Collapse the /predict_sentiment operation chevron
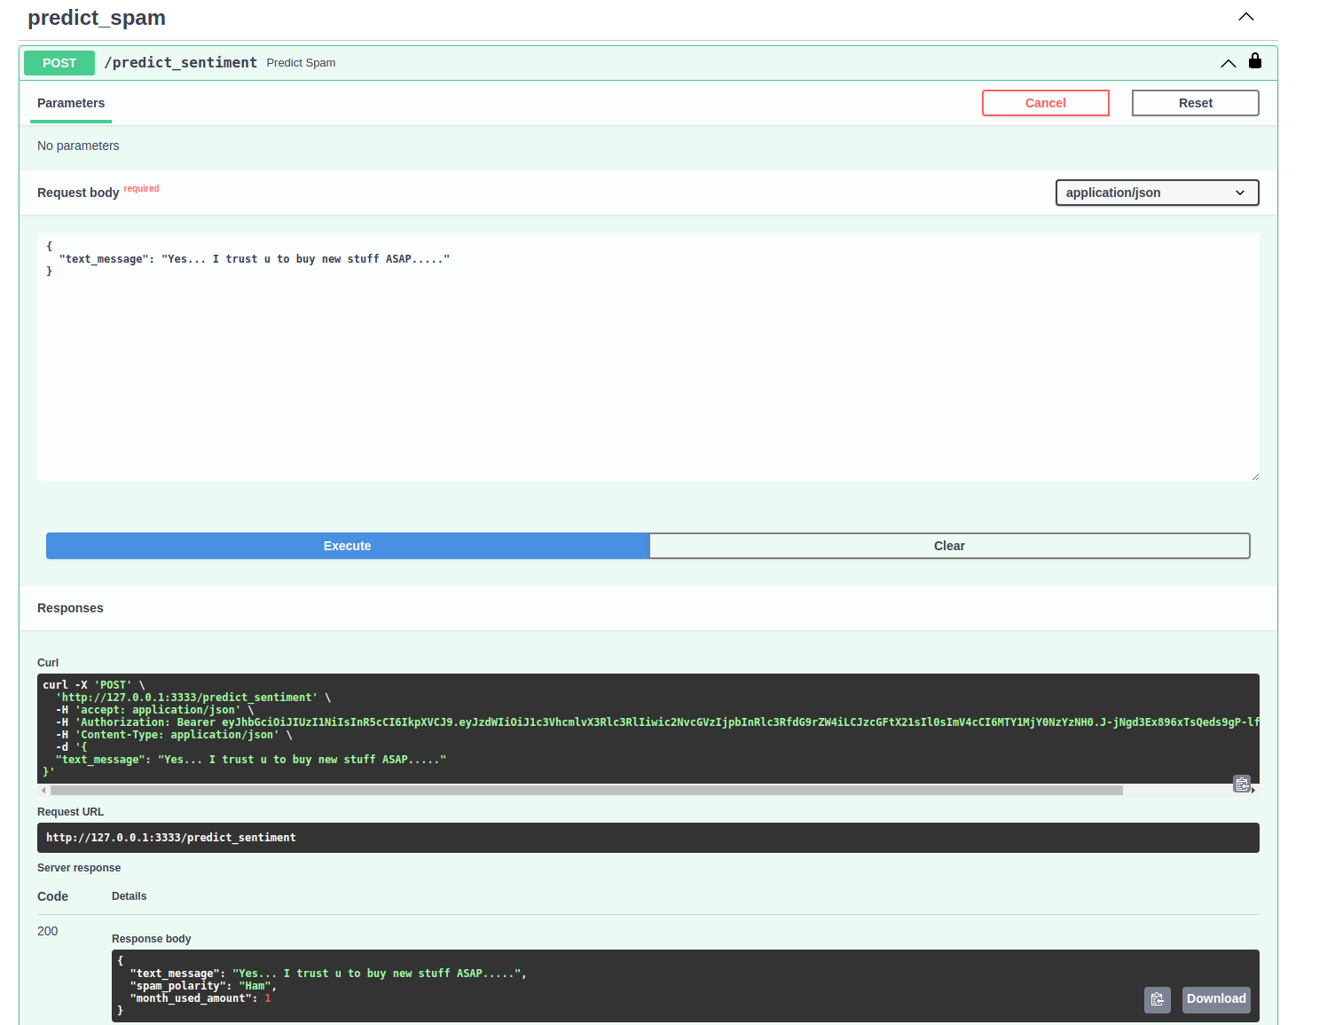This screenshot has width=1335, height=1025. tap(1228, 63)
